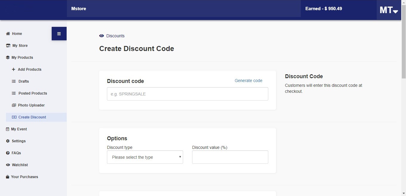Click the Generate code link
Screen dimensions: 406x196
(x=249, y=81)
